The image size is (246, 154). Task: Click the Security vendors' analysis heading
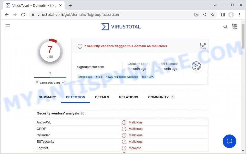[58, 113]
